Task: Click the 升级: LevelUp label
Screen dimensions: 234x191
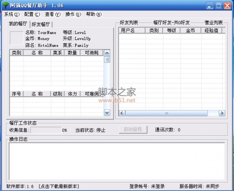Action: click(77, 38)
